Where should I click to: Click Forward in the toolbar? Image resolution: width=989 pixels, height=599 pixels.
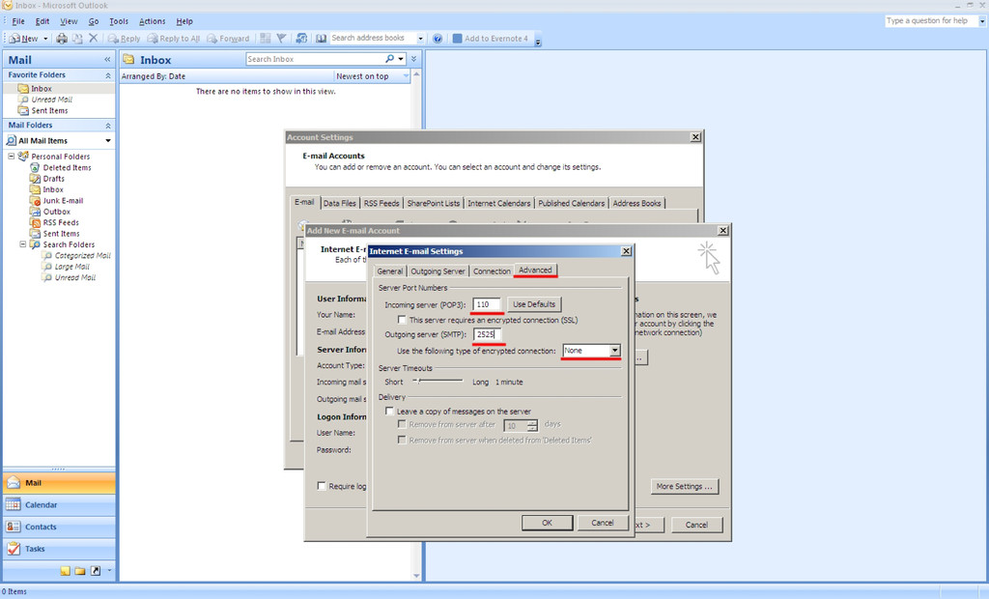pos(228,39)
